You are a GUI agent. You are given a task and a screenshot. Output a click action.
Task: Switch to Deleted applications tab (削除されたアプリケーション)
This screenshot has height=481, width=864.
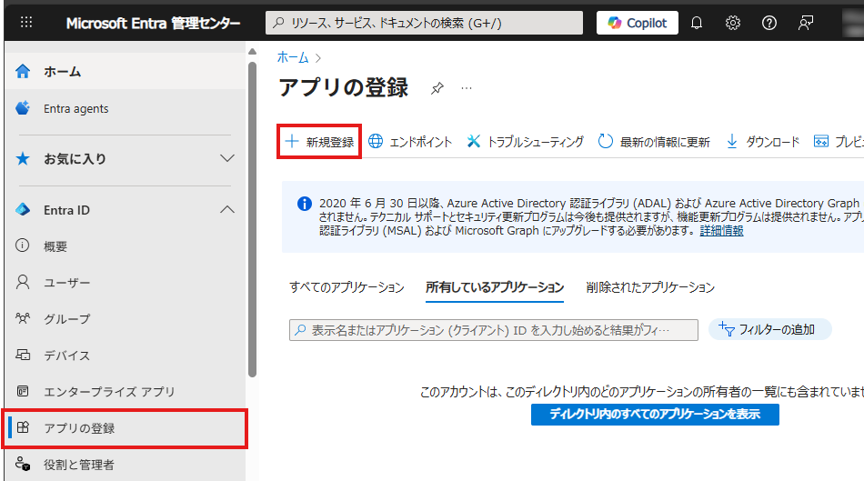[x=650, y=287]
